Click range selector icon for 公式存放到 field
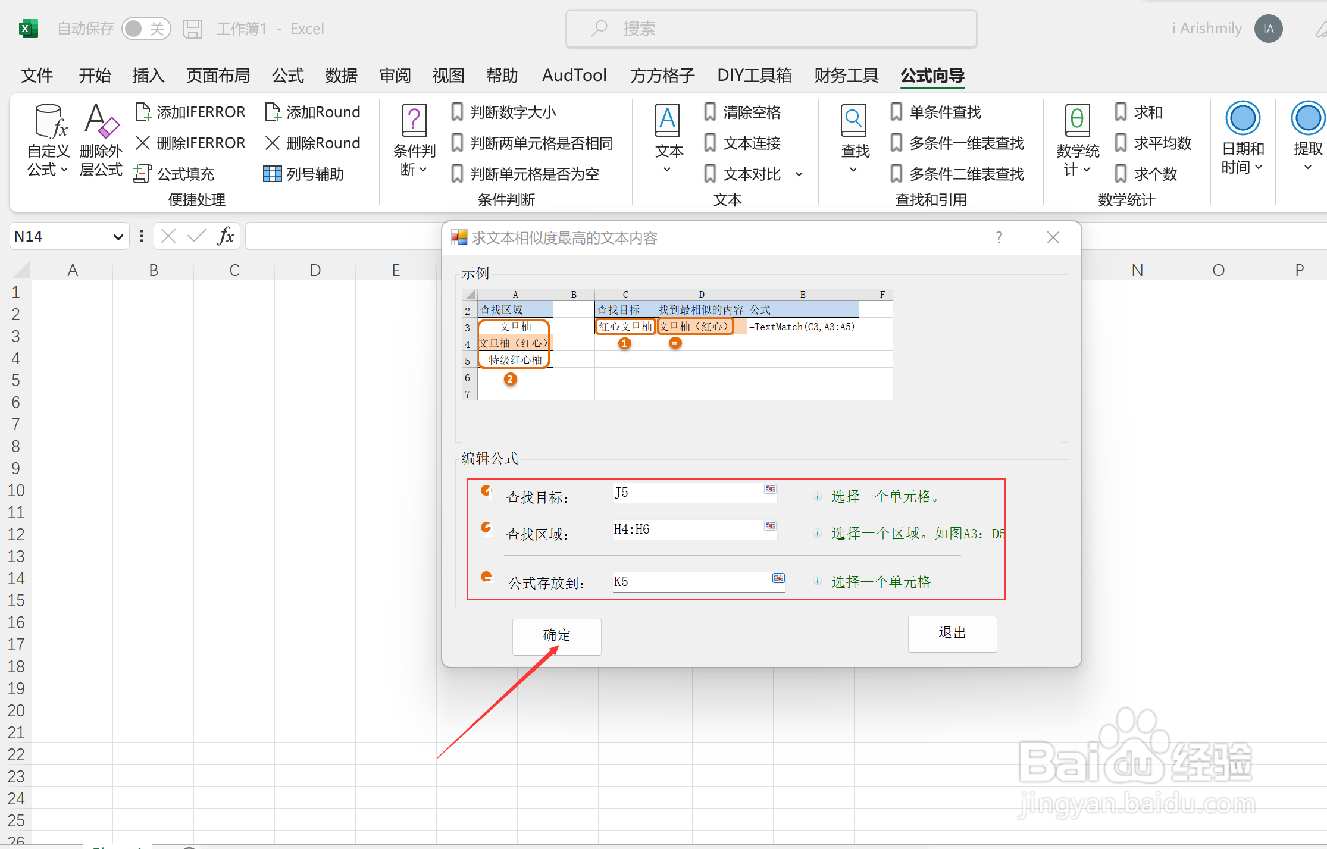The width and height of the screenshot is (1327, 849). click(x=778, y=578)
